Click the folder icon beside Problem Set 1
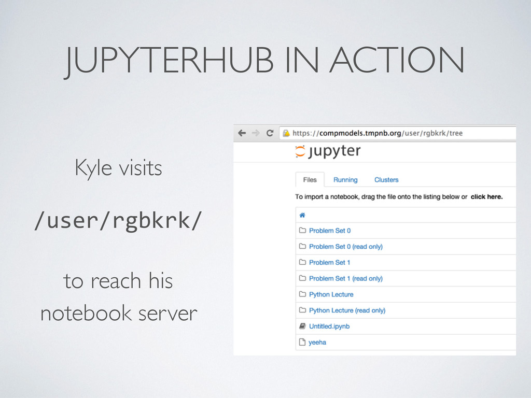531x398 pixels. click(302, 262)
